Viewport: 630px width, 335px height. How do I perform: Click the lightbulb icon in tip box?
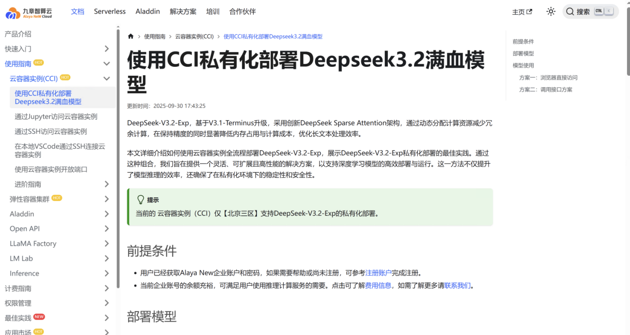[140, 200]
